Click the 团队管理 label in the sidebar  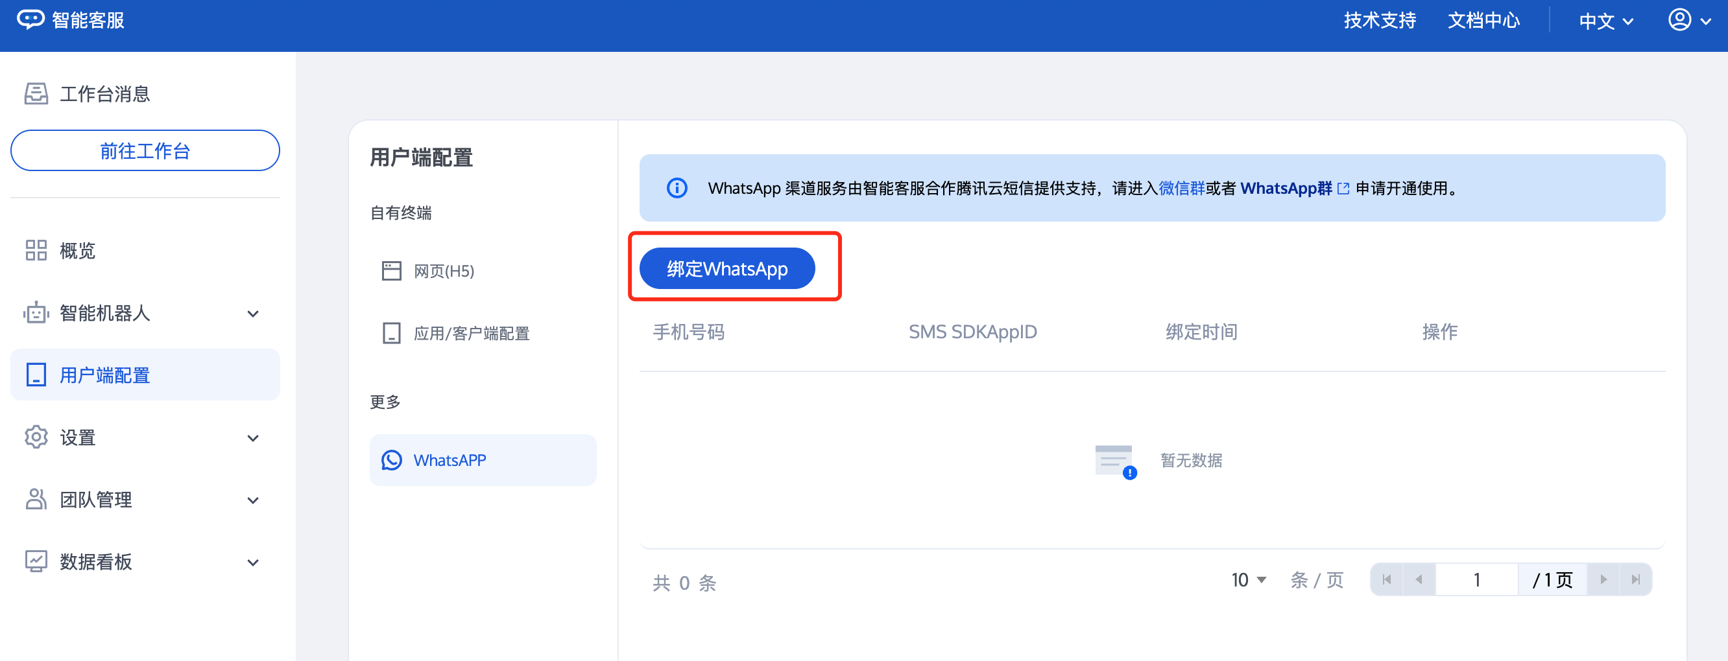tap(96, 500)
